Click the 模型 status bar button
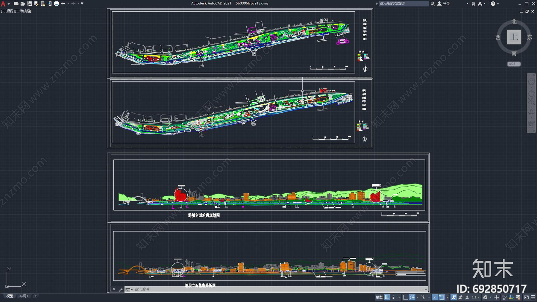Image resolution: width=537 pixels, height=302 pixels. (379, 297)
